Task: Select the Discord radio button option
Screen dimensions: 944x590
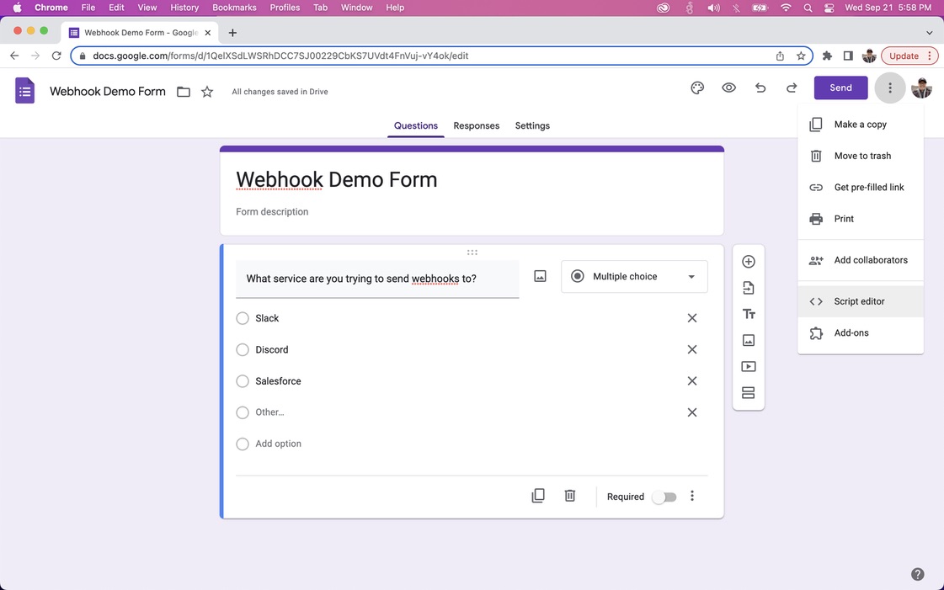Action: tap(243, 349)
